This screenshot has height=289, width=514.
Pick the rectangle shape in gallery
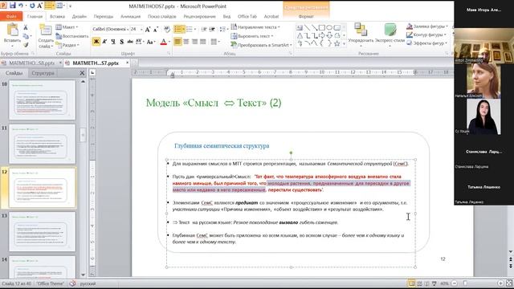tap(322, 27)
